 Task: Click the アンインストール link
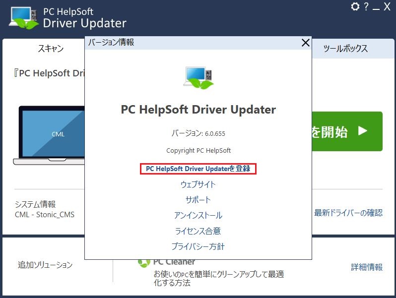pos(198,215)
